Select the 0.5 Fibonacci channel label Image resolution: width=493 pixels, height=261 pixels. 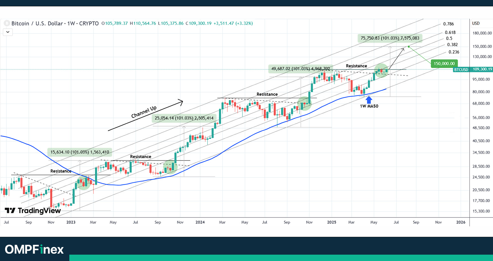[449, 38]
